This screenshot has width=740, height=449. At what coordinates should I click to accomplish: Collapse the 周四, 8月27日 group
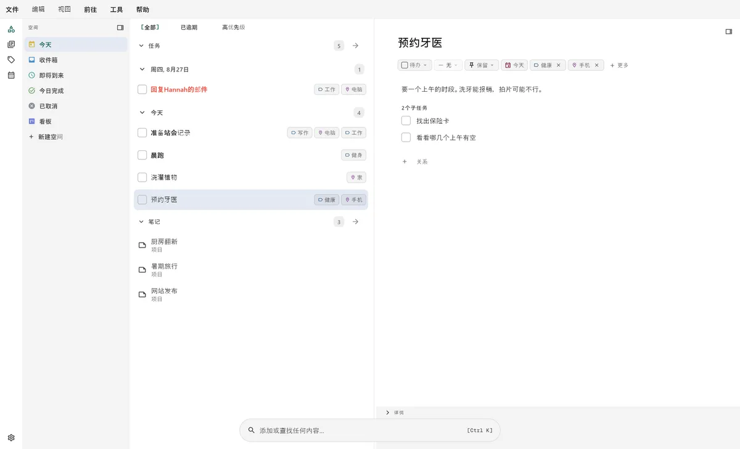(141, 70)
